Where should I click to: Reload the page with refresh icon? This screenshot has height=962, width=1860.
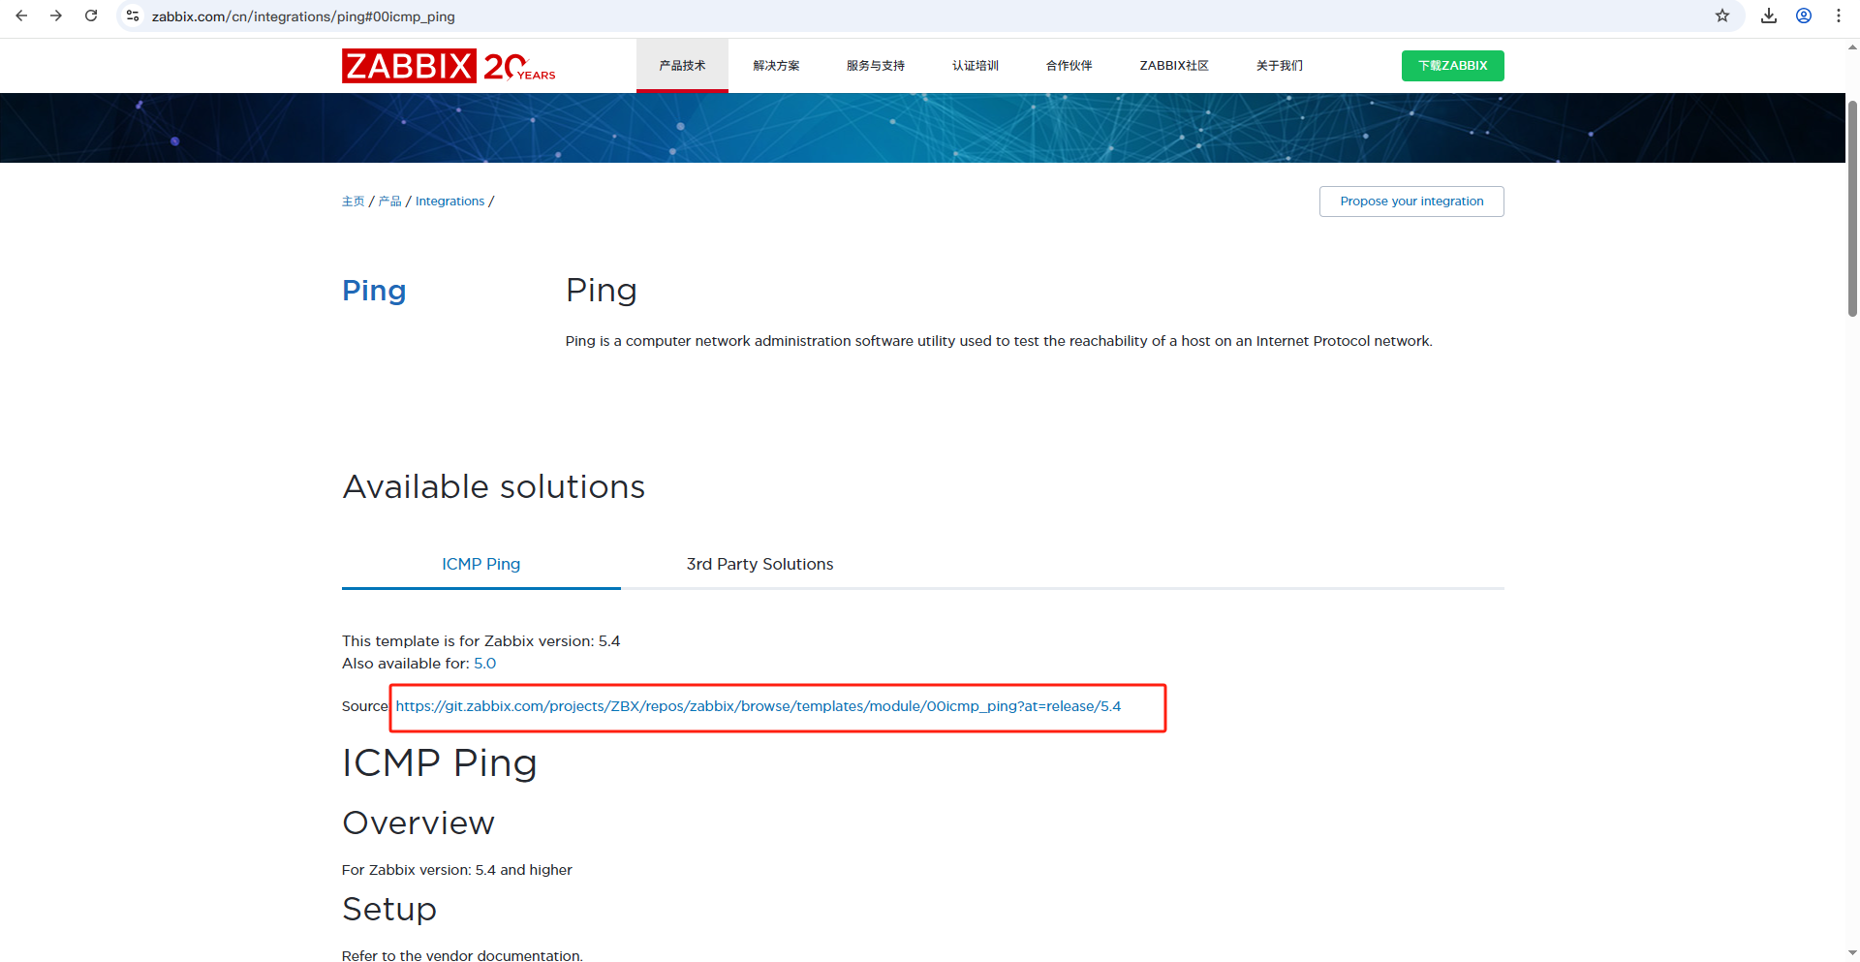[x=91, y=16]
